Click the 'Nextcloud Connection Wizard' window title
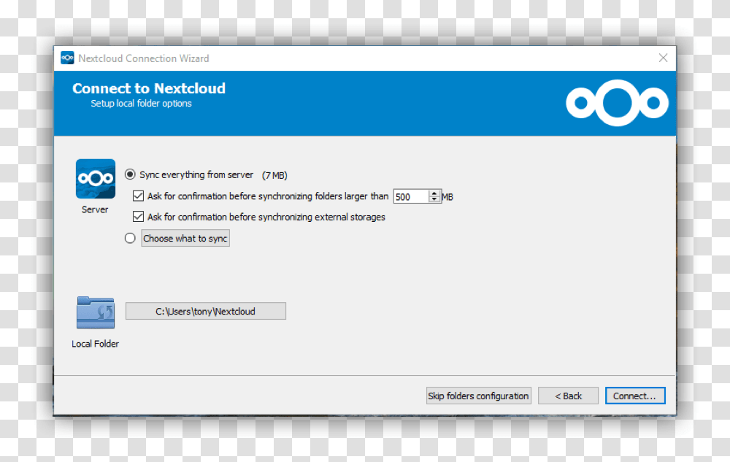The image size is (730, 462). (144, 58)
